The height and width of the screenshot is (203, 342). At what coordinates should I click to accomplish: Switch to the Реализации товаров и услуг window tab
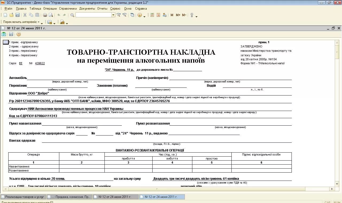(23, 197)
